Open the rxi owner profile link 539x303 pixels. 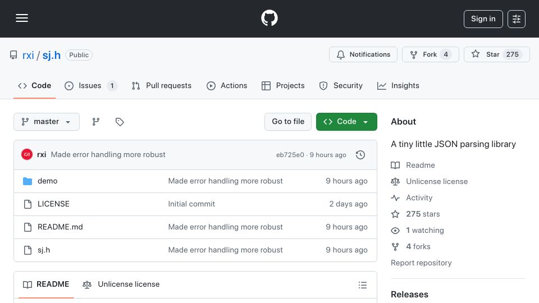(x=28, y=55)
